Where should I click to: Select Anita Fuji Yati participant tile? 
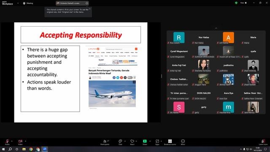tap(179, 65)
